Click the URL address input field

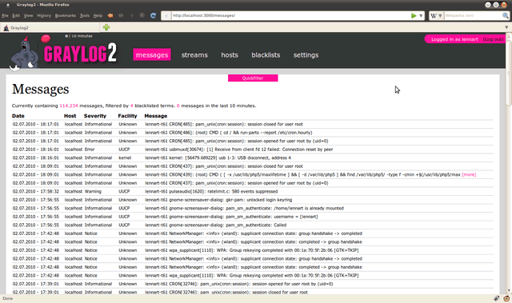[290, 16]
